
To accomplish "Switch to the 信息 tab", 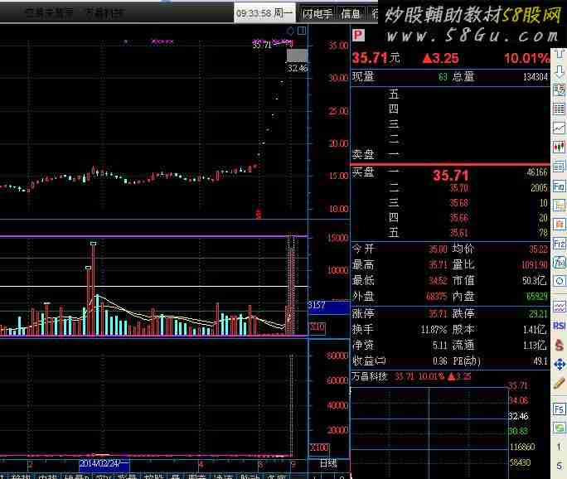I will 351,13.
